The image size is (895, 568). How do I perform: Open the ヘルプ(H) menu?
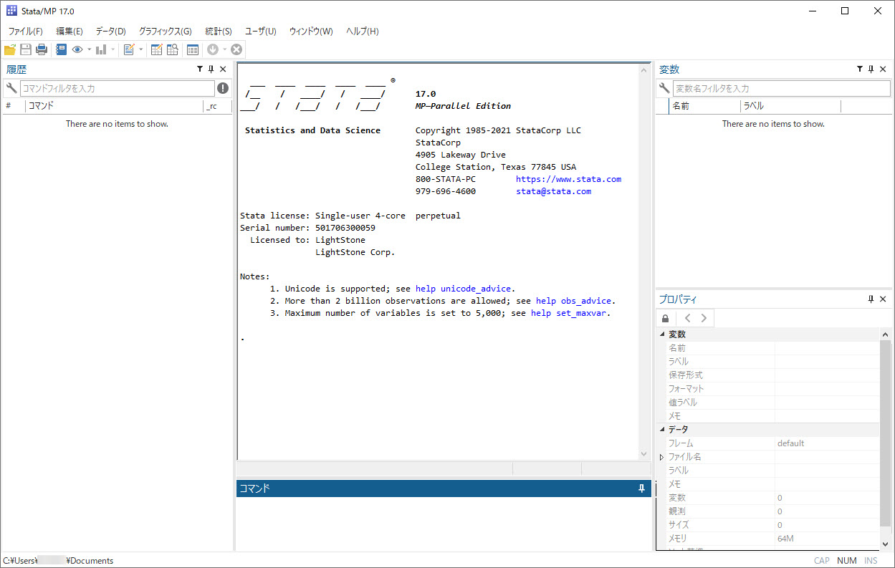pyautogui.click(x=363, y=32)
